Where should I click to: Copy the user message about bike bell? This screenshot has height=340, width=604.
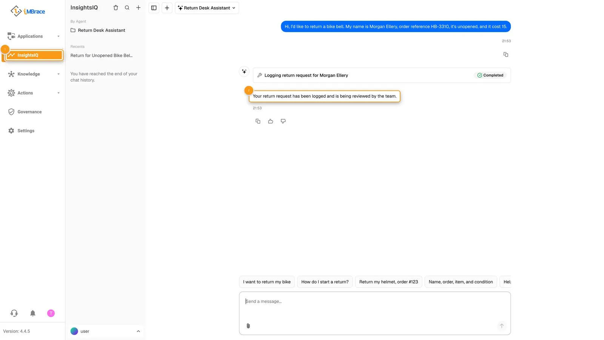(x=506, y=54)
